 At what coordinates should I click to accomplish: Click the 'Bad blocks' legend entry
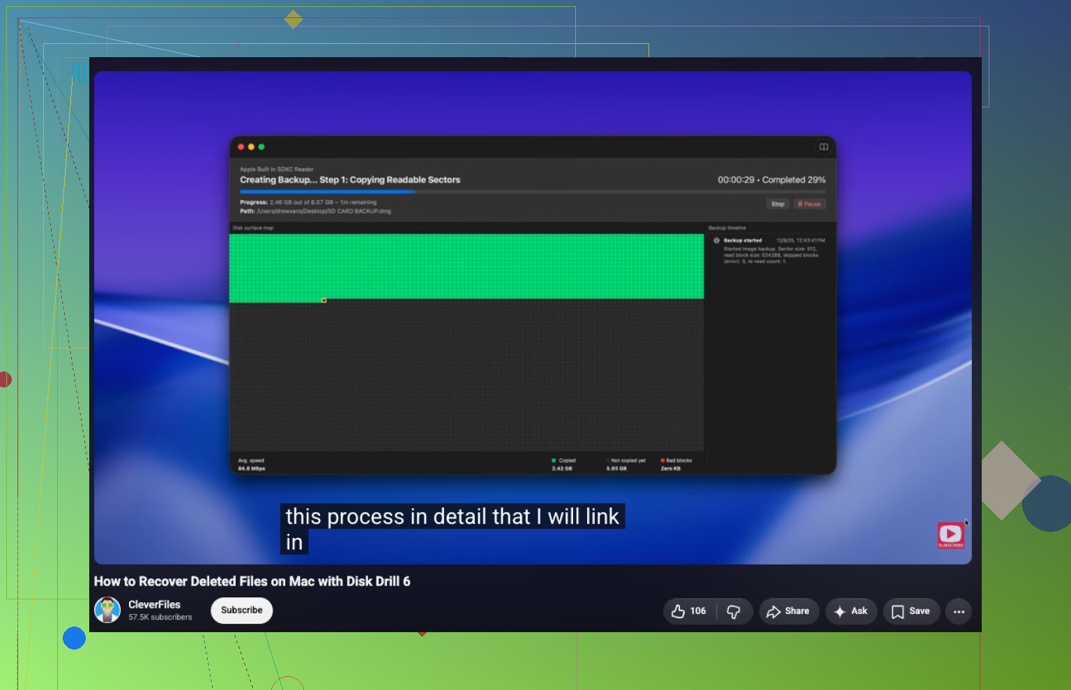pos(676,464)
